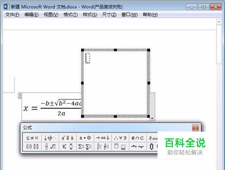Open the set theory symbols palette (∉∩⊂)
This screenshot has height=170, width=225.
coord(138,138)
